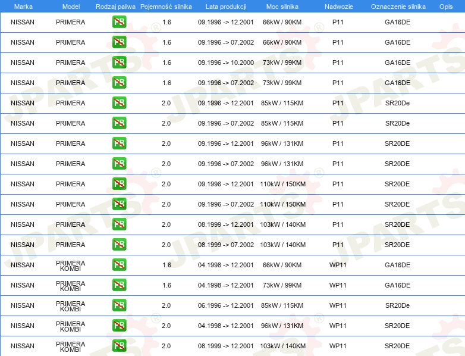The width and height of the screenshot is (465, 356).
Task: Click fuel icon in 110kW row ending 12.2001
Action: click(119, 184)
